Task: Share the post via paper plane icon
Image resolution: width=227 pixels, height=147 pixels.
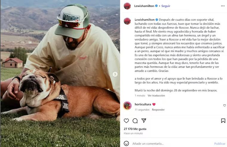Action: point(144,121)
